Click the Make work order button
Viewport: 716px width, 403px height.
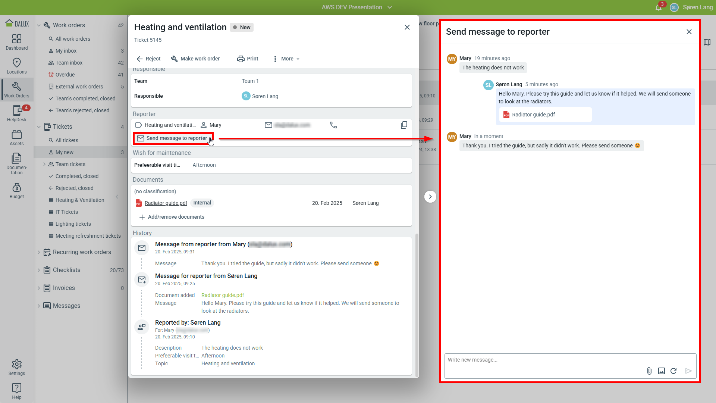[x=195, y=59]
